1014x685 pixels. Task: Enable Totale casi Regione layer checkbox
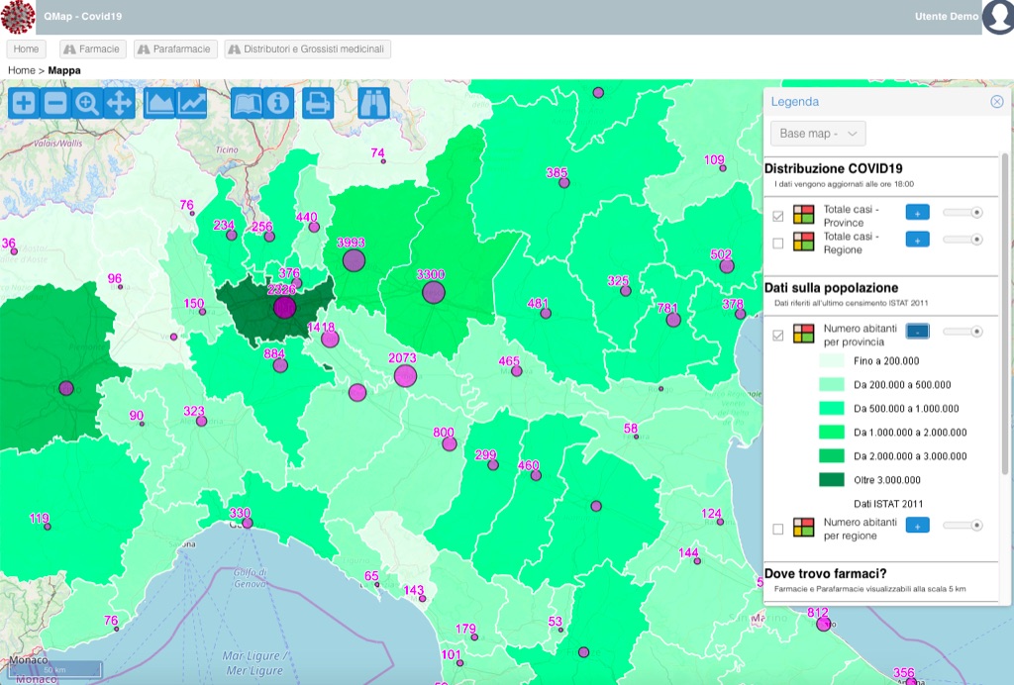[x=778, y=243]
